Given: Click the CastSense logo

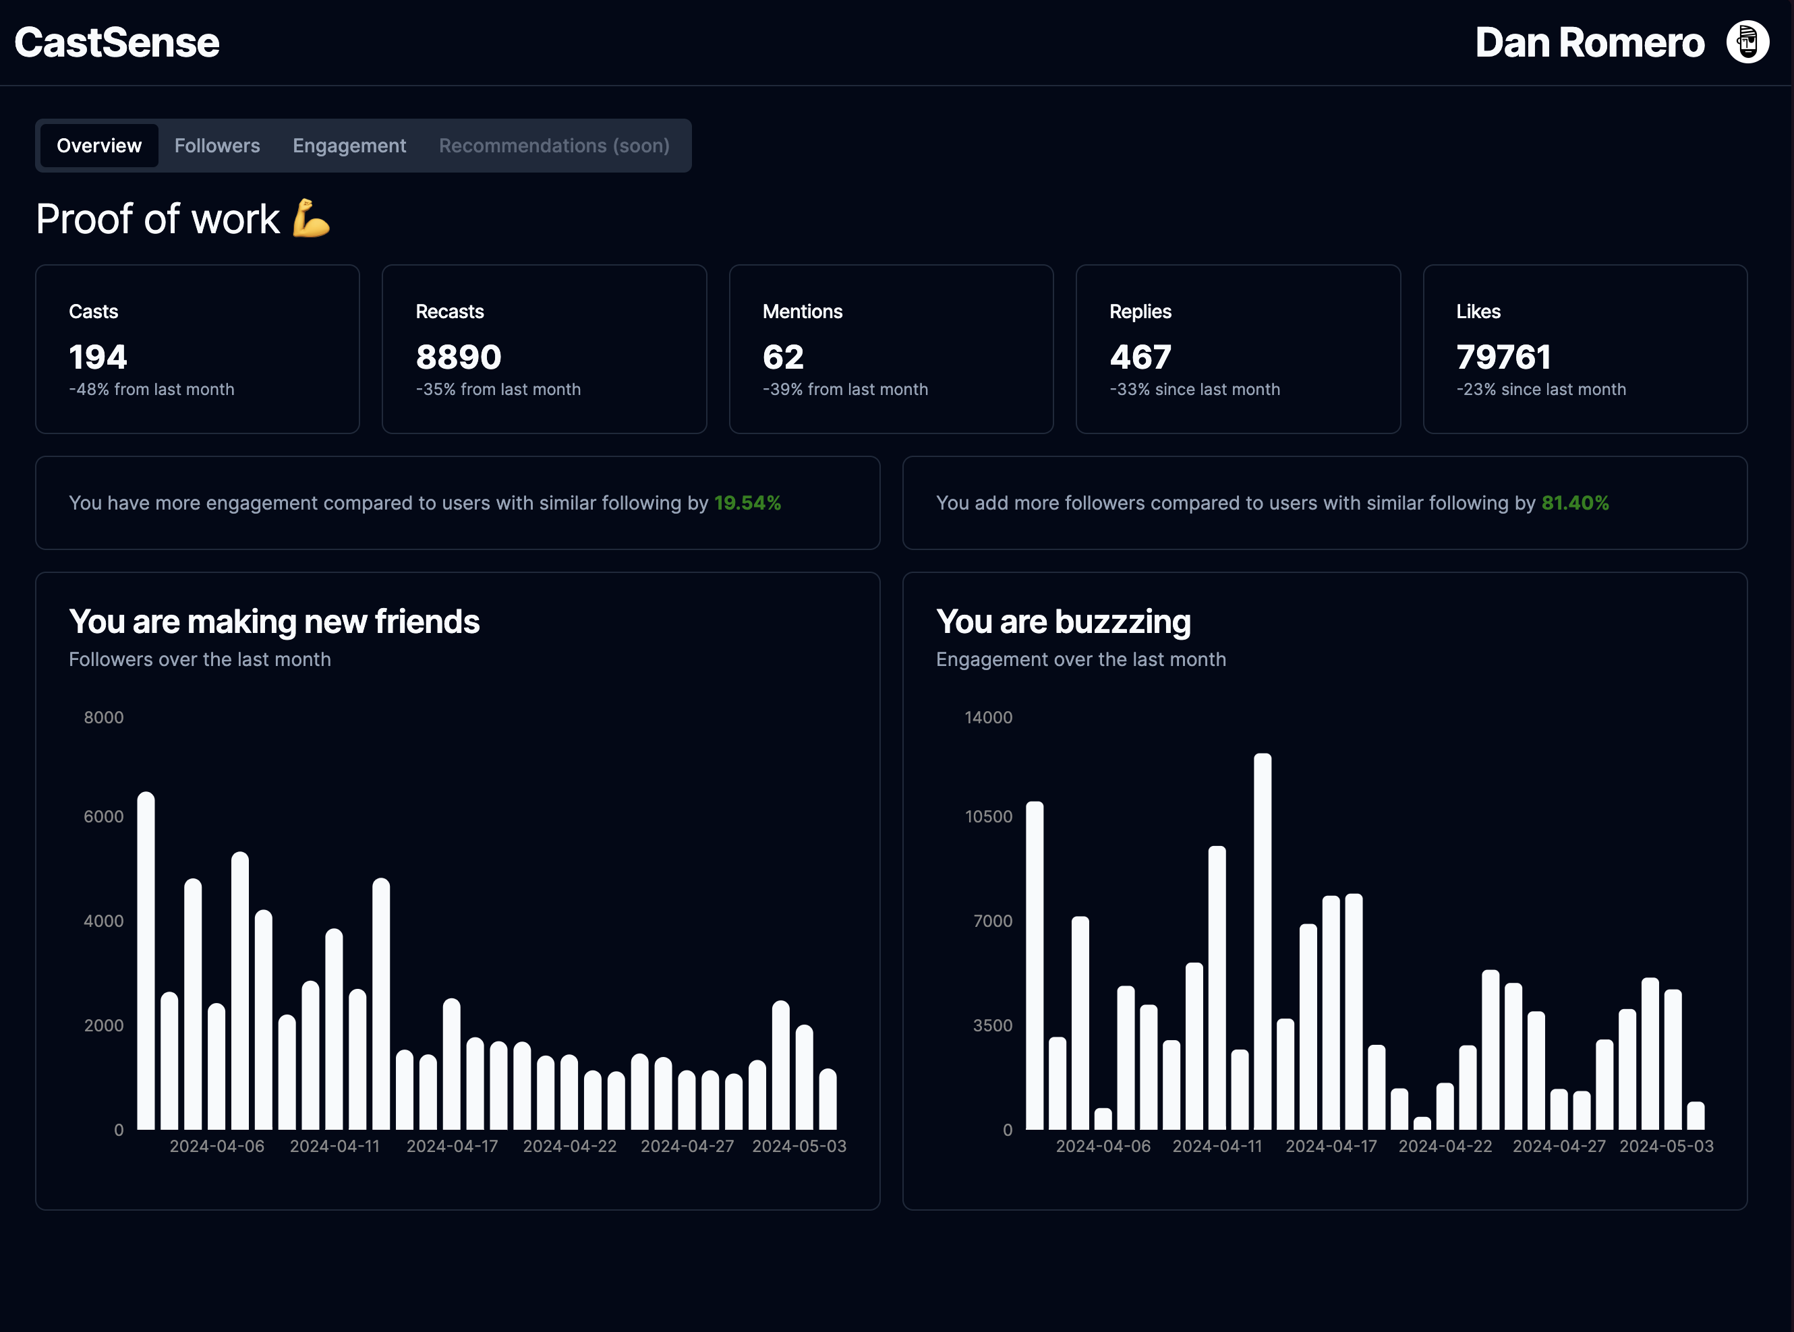Looking at the screenshot, I should click(117, 42).
